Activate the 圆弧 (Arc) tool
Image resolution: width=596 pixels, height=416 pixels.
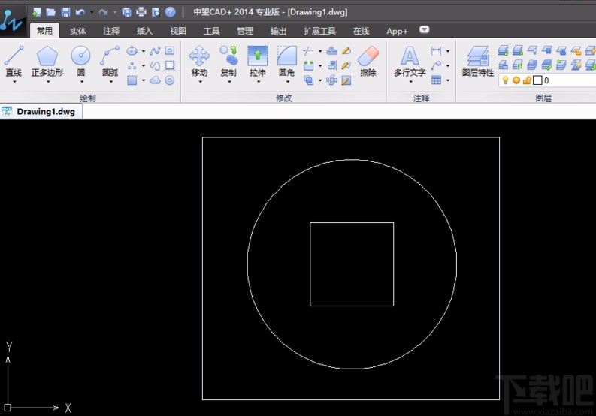110,56
